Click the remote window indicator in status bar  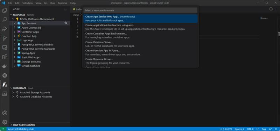3,129
